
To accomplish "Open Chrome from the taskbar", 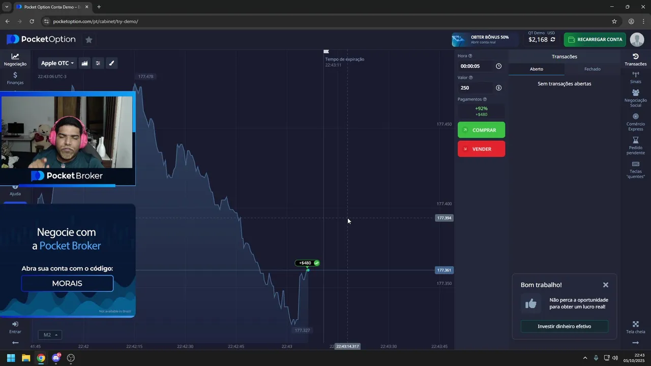I will (x=41, y=358).
